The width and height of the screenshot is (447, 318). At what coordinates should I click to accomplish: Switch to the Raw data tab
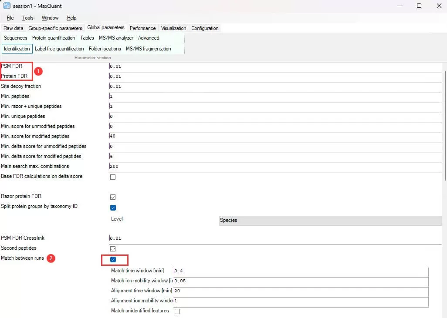13,28
